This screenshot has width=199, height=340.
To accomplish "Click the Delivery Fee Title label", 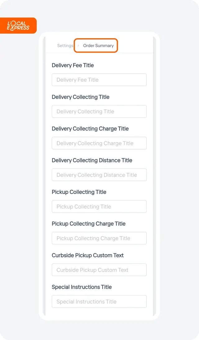I will point(73,65).
